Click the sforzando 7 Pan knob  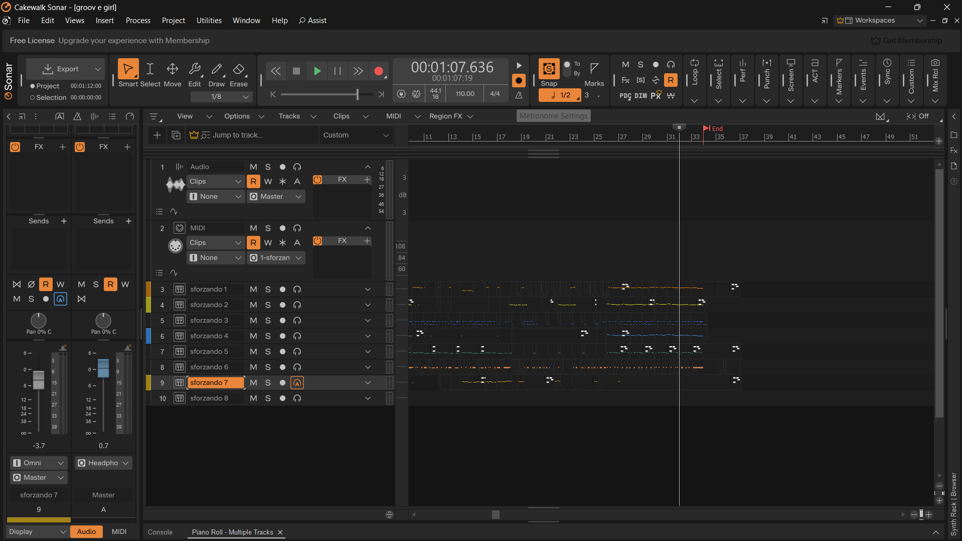[39, 321]
